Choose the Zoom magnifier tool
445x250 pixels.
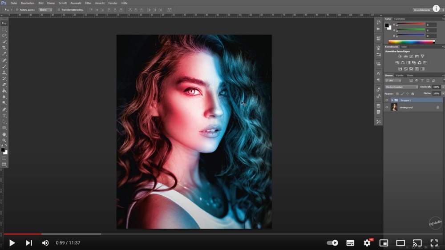pyautogui.click(x=4, y=140)
